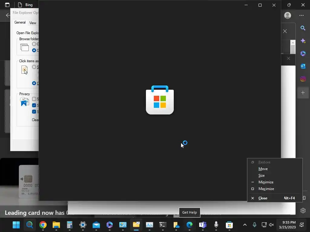Switch to Microsoft Edge in taskbar
Image resolution: width=310 pixels, height=232 pixels.
click(190, 225)
